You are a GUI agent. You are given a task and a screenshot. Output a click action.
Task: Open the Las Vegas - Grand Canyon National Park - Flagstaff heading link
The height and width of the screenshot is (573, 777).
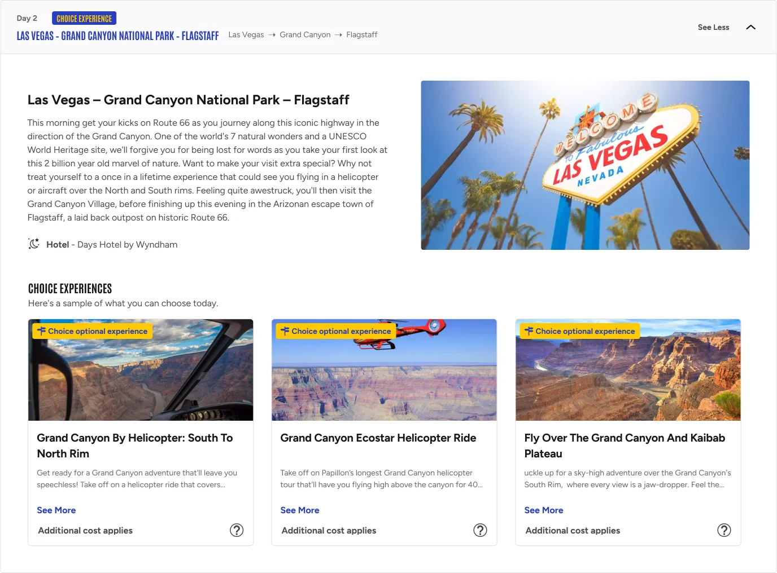(117, 36)
